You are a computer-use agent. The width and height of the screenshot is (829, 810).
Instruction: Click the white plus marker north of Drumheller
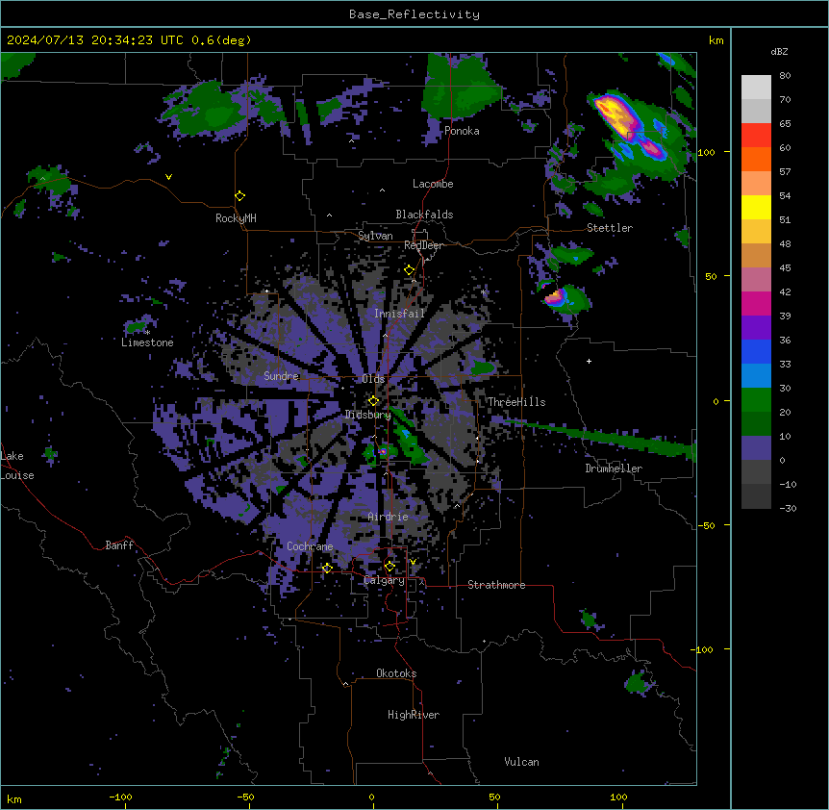click(x=589, y=361)
